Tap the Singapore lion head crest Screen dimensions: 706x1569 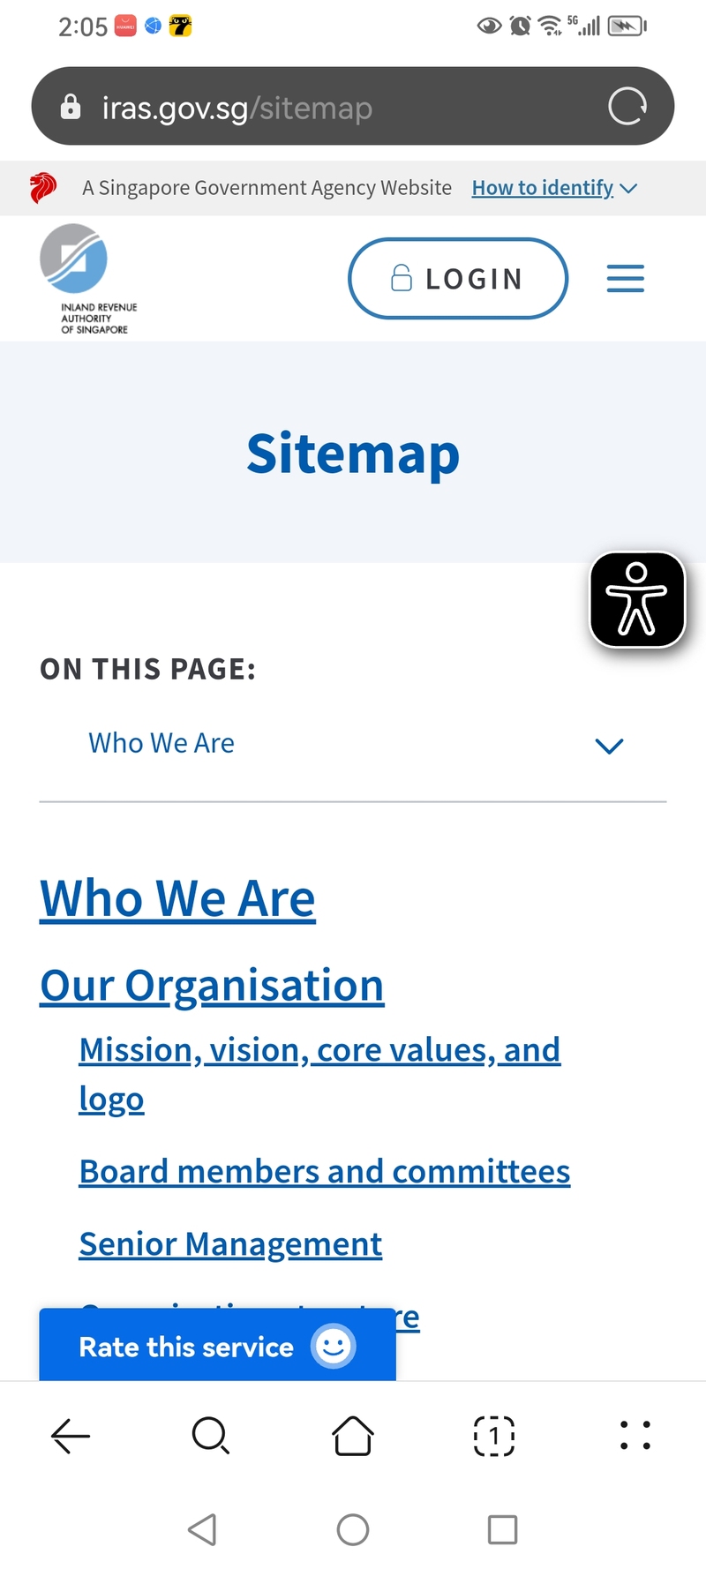[42, 188]
